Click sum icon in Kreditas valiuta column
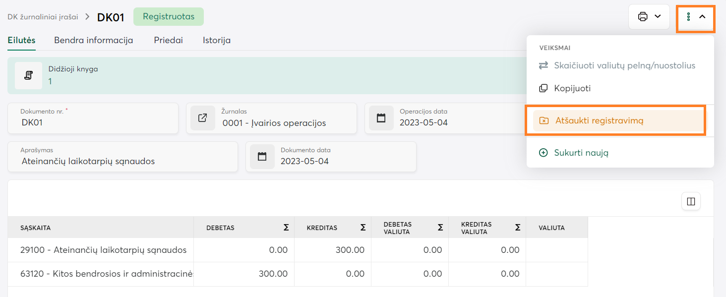The width and height of the screenshot is (726, 297). (518, 228)
